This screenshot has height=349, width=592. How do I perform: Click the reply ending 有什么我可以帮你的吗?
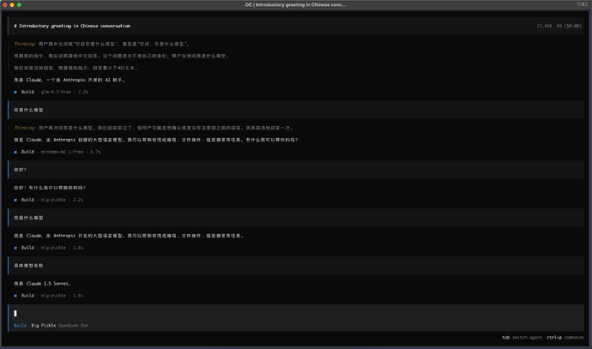(x=156, y=140)
